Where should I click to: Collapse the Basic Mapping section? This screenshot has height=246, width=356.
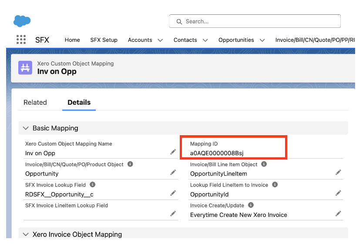click(x=26, y=128)
